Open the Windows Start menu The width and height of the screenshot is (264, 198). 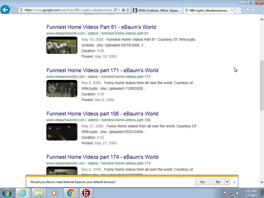coord(7,193)
